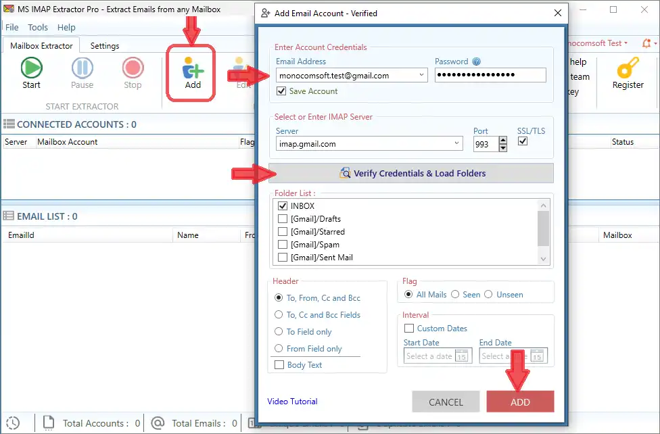
Task: Click the notification bell icon
Action: click(x=646, y=43)
